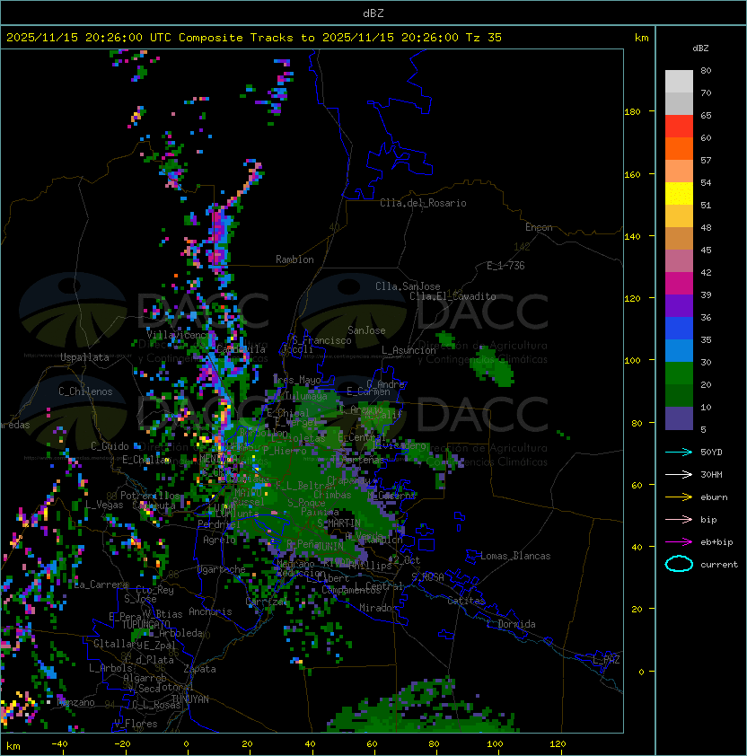Click the 'L_Asuncion' map label
The width and height of the screenshot is (747, 756).
[x=409, y=350]
